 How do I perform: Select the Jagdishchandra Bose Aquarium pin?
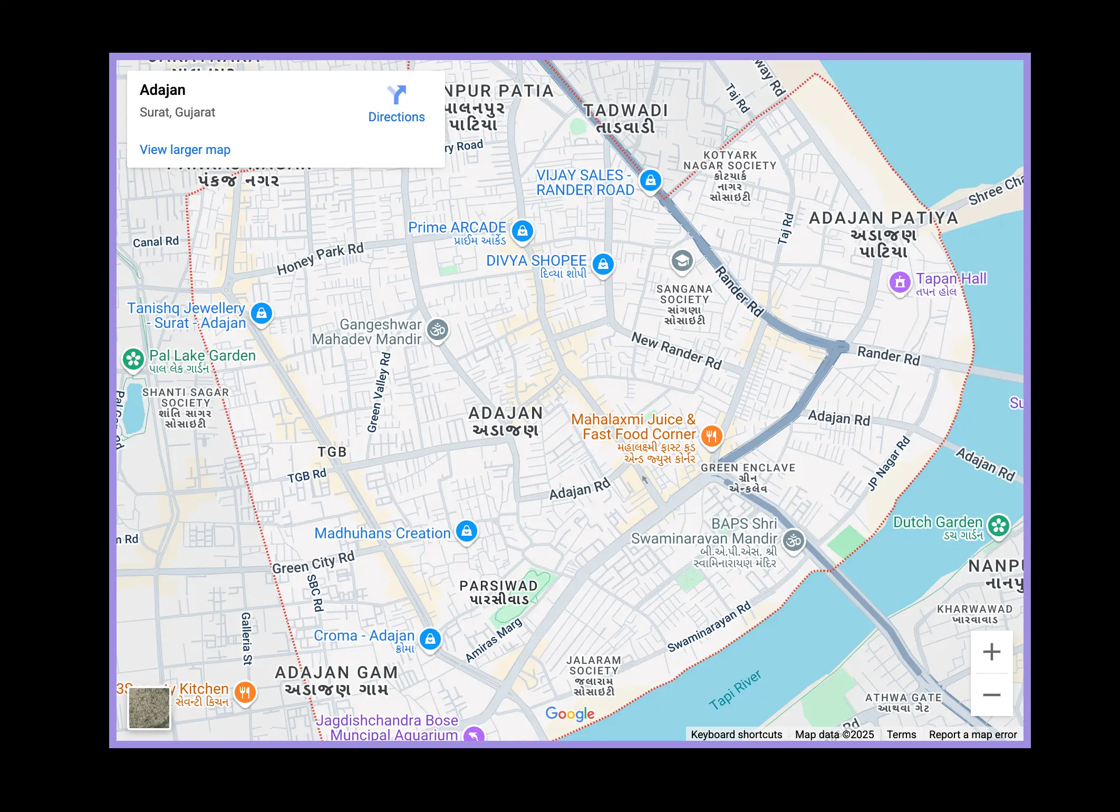click(x=474, y=734)
